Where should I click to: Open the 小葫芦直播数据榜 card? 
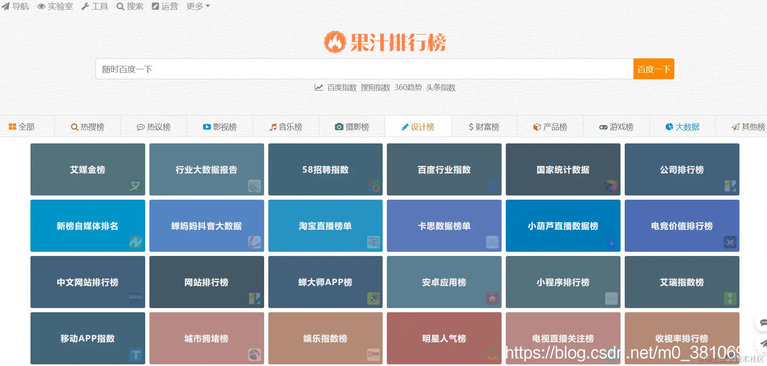[563, 226]
